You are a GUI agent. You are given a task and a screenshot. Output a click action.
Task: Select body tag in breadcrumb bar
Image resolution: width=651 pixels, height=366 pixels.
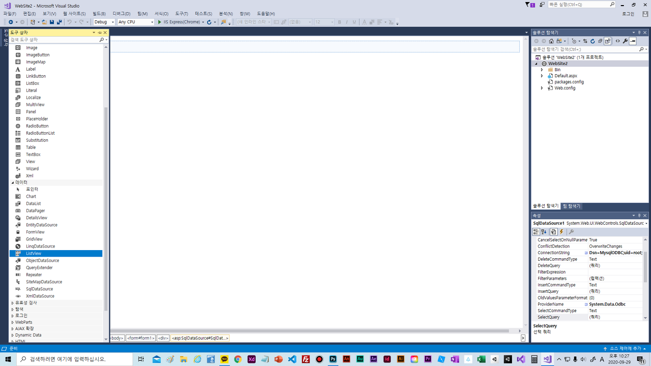tap(117, 338)
